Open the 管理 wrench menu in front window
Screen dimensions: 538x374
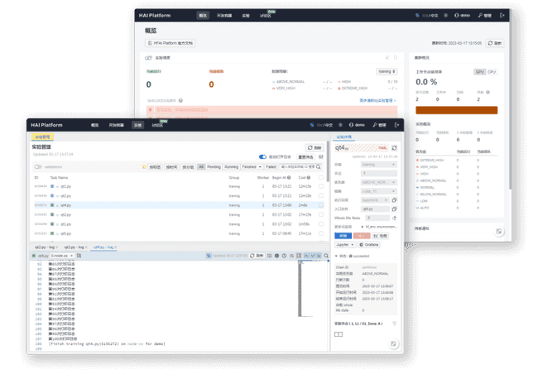click(378, 125)
